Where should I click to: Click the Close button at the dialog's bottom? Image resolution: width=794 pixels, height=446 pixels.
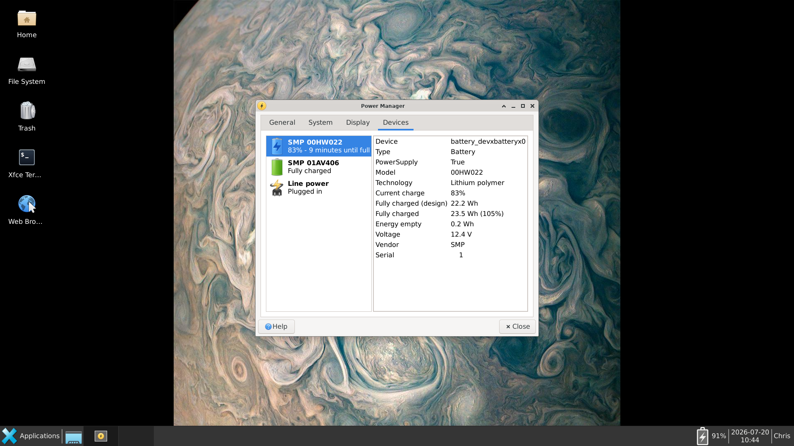[517, 327]
